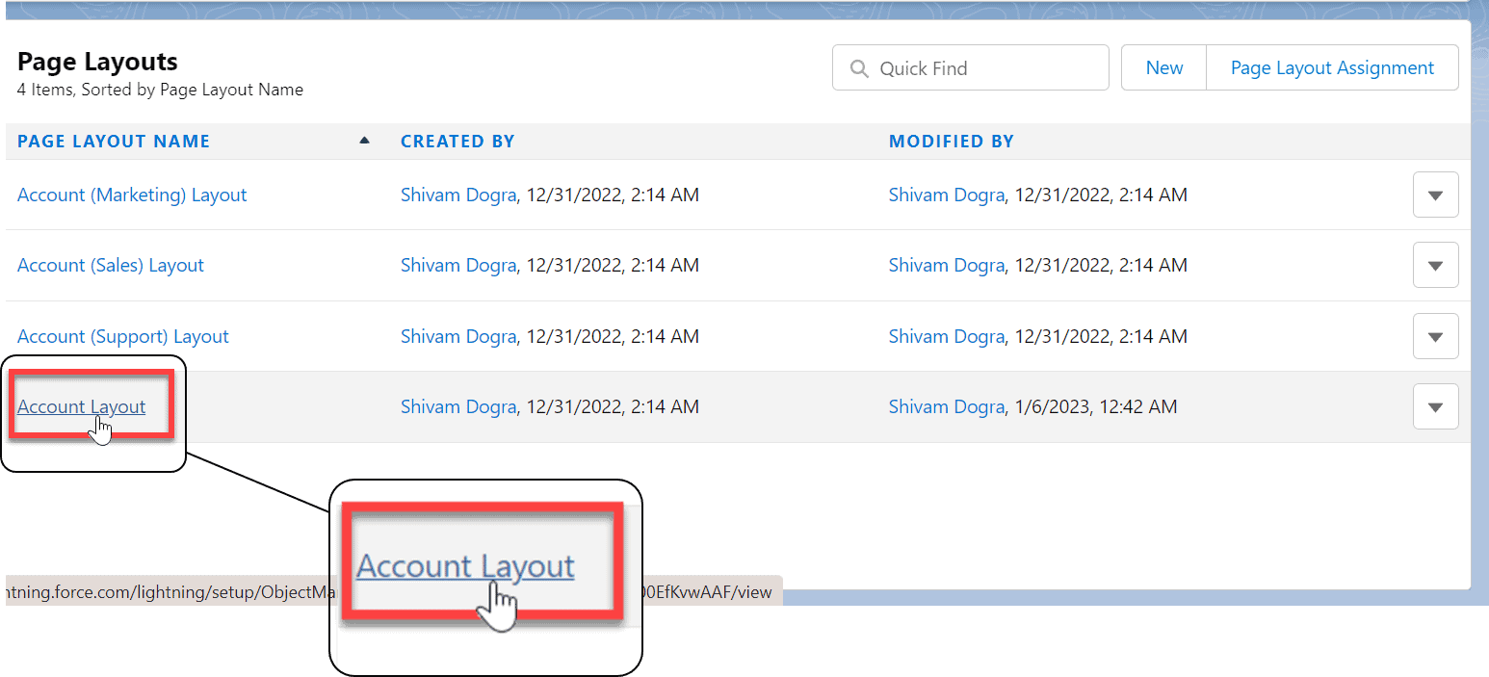The image size is (1489, 677).
Task: Click the magnifying glass icon in Quick Find
Action: [x=858, y=67]
